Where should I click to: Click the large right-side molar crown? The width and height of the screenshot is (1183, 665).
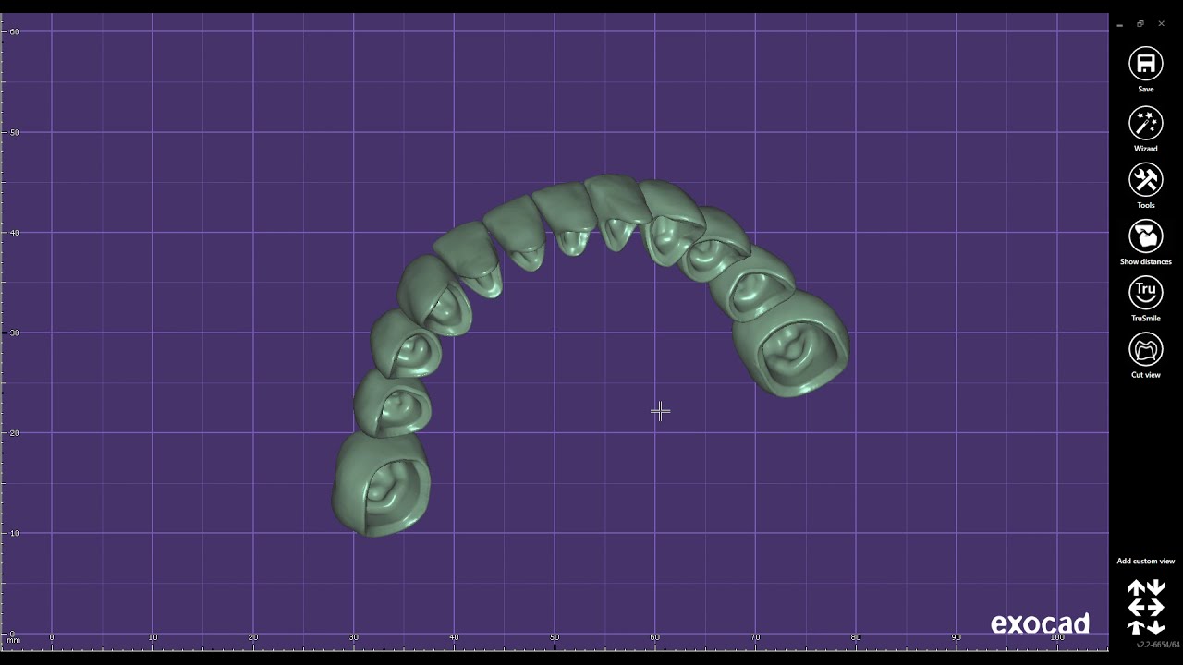[x=791, y=345]
